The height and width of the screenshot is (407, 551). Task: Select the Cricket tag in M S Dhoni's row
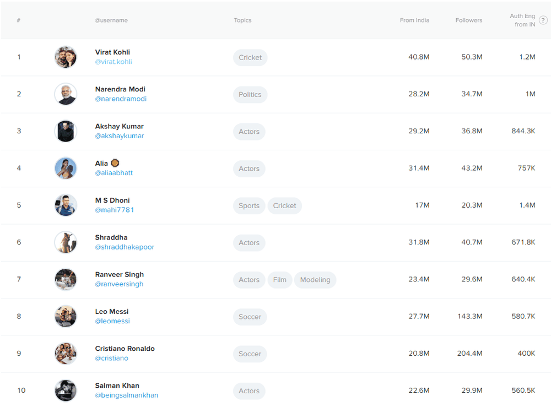point(285,206)
